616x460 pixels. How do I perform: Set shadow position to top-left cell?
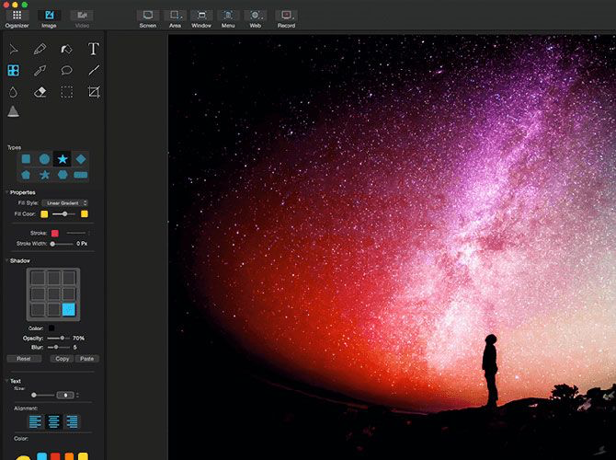[x=38, y=278]
